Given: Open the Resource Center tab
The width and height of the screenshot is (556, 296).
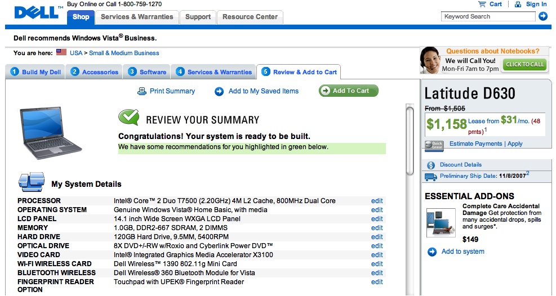Looking at the screenshot, I should coord(250,17).
